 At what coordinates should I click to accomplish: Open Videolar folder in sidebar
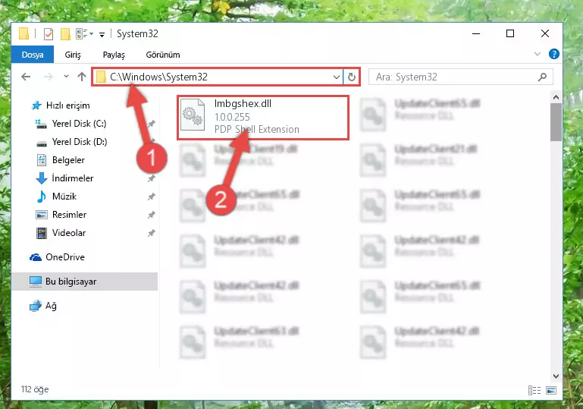pos(69,233)
